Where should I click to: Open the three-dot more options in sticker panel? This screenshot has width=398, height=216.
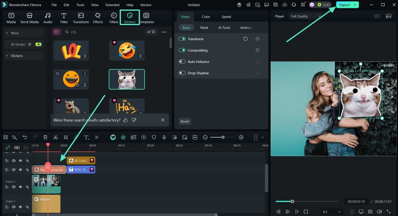164,32
